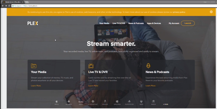Image resolution: width=217 pixels, height=109 pixels.
Task: Close the Plex browser tab
Action: click(x=23, y=2)
